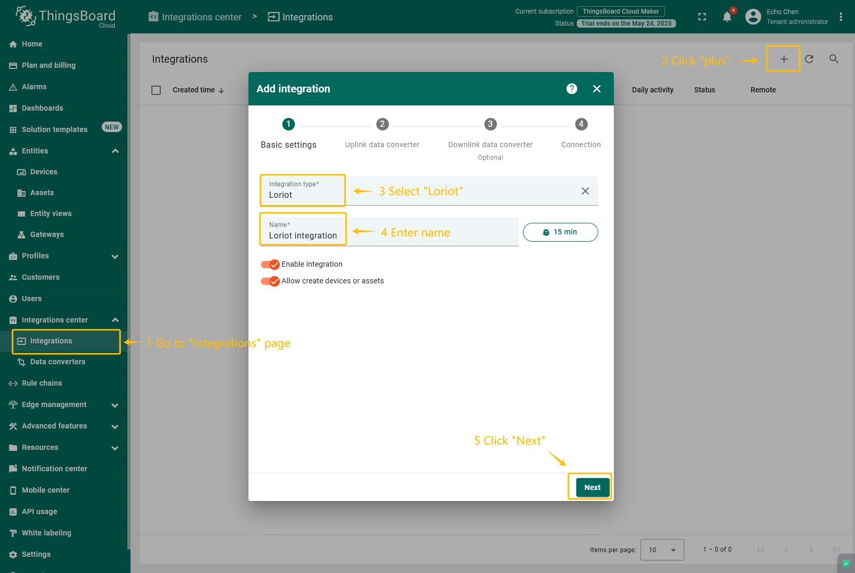
Task: Click the refresh icon in Integrations header
Action: 809,59
